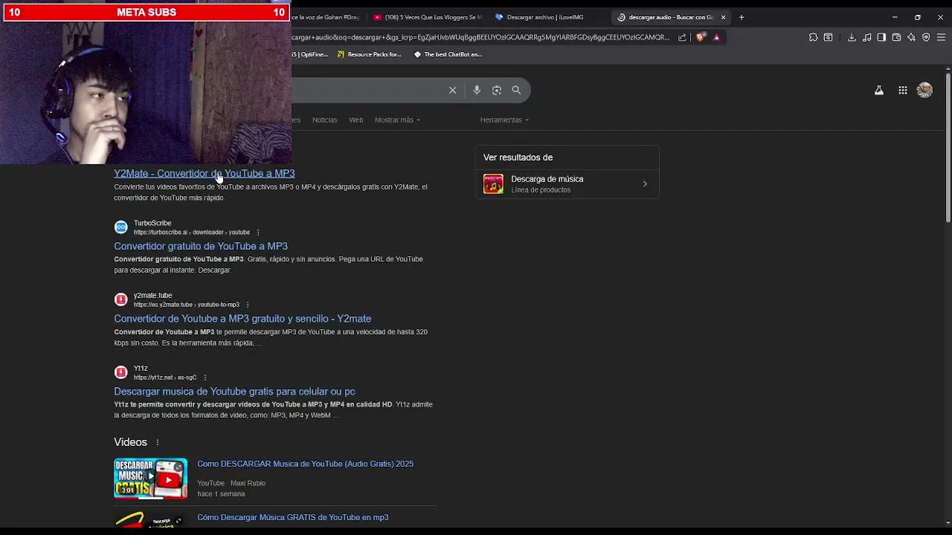
Task: Open the extensions puzzle icon
Action: pos(813,37)
